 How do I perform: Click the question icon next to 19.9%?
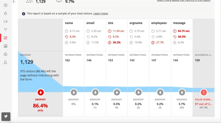click(x=131, y=43)
